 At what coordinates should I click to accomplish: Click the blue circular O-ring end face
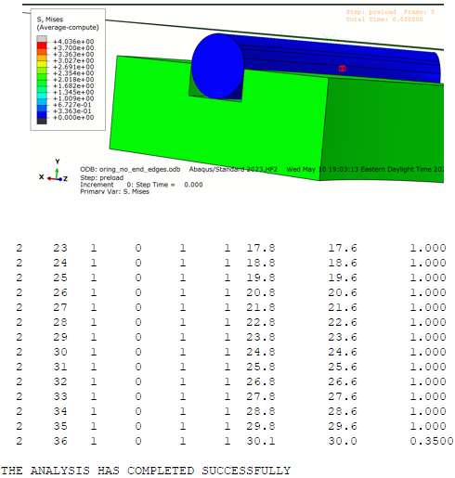(x=218, y=66)
